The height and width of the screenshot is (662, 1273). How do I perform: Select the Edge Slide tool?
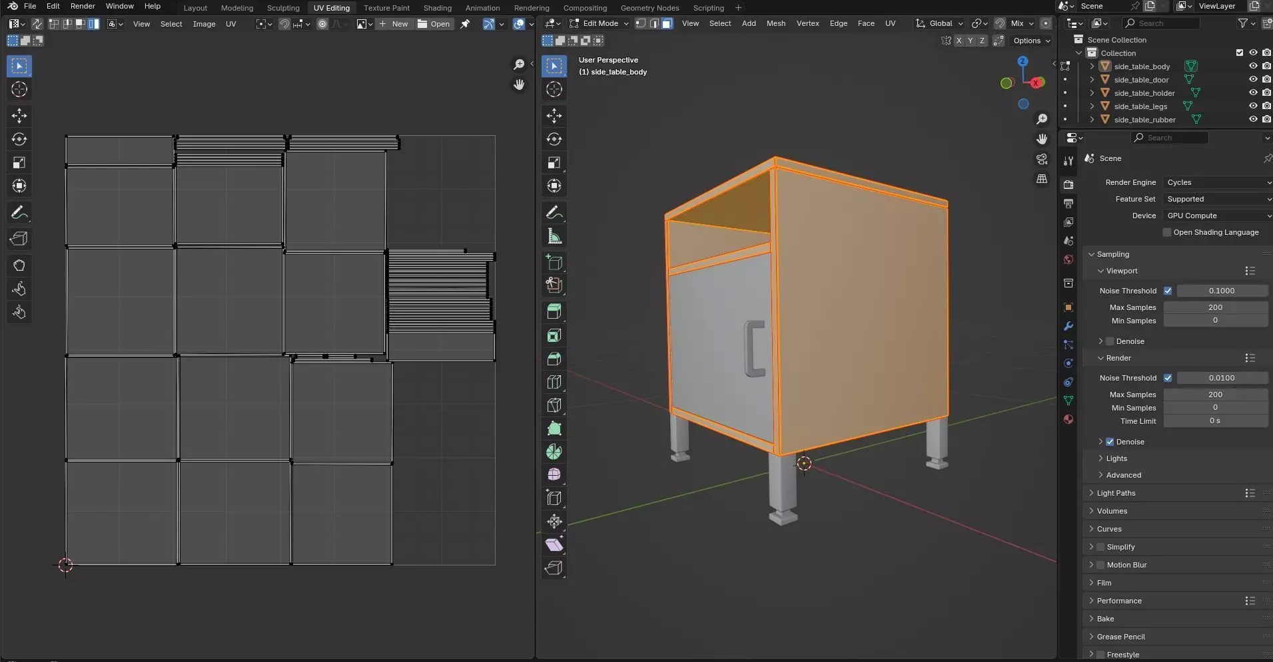[x=554, y=498]
